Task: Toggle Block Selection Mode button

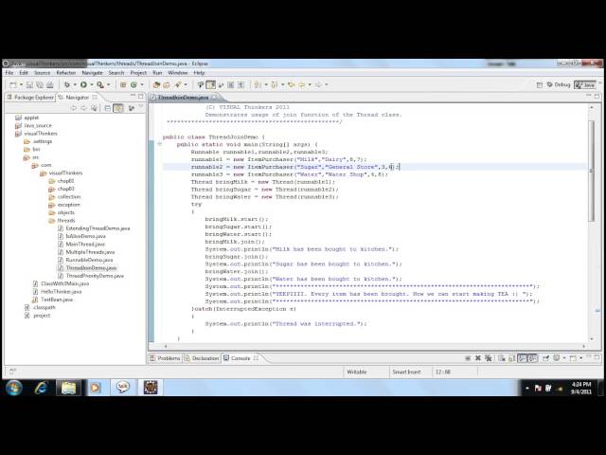Action: 231,84
